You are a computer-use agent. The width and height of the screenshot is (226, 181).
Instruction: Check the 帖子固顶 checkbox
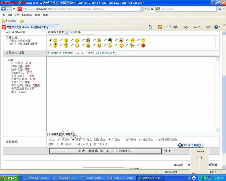pos(75,144)
